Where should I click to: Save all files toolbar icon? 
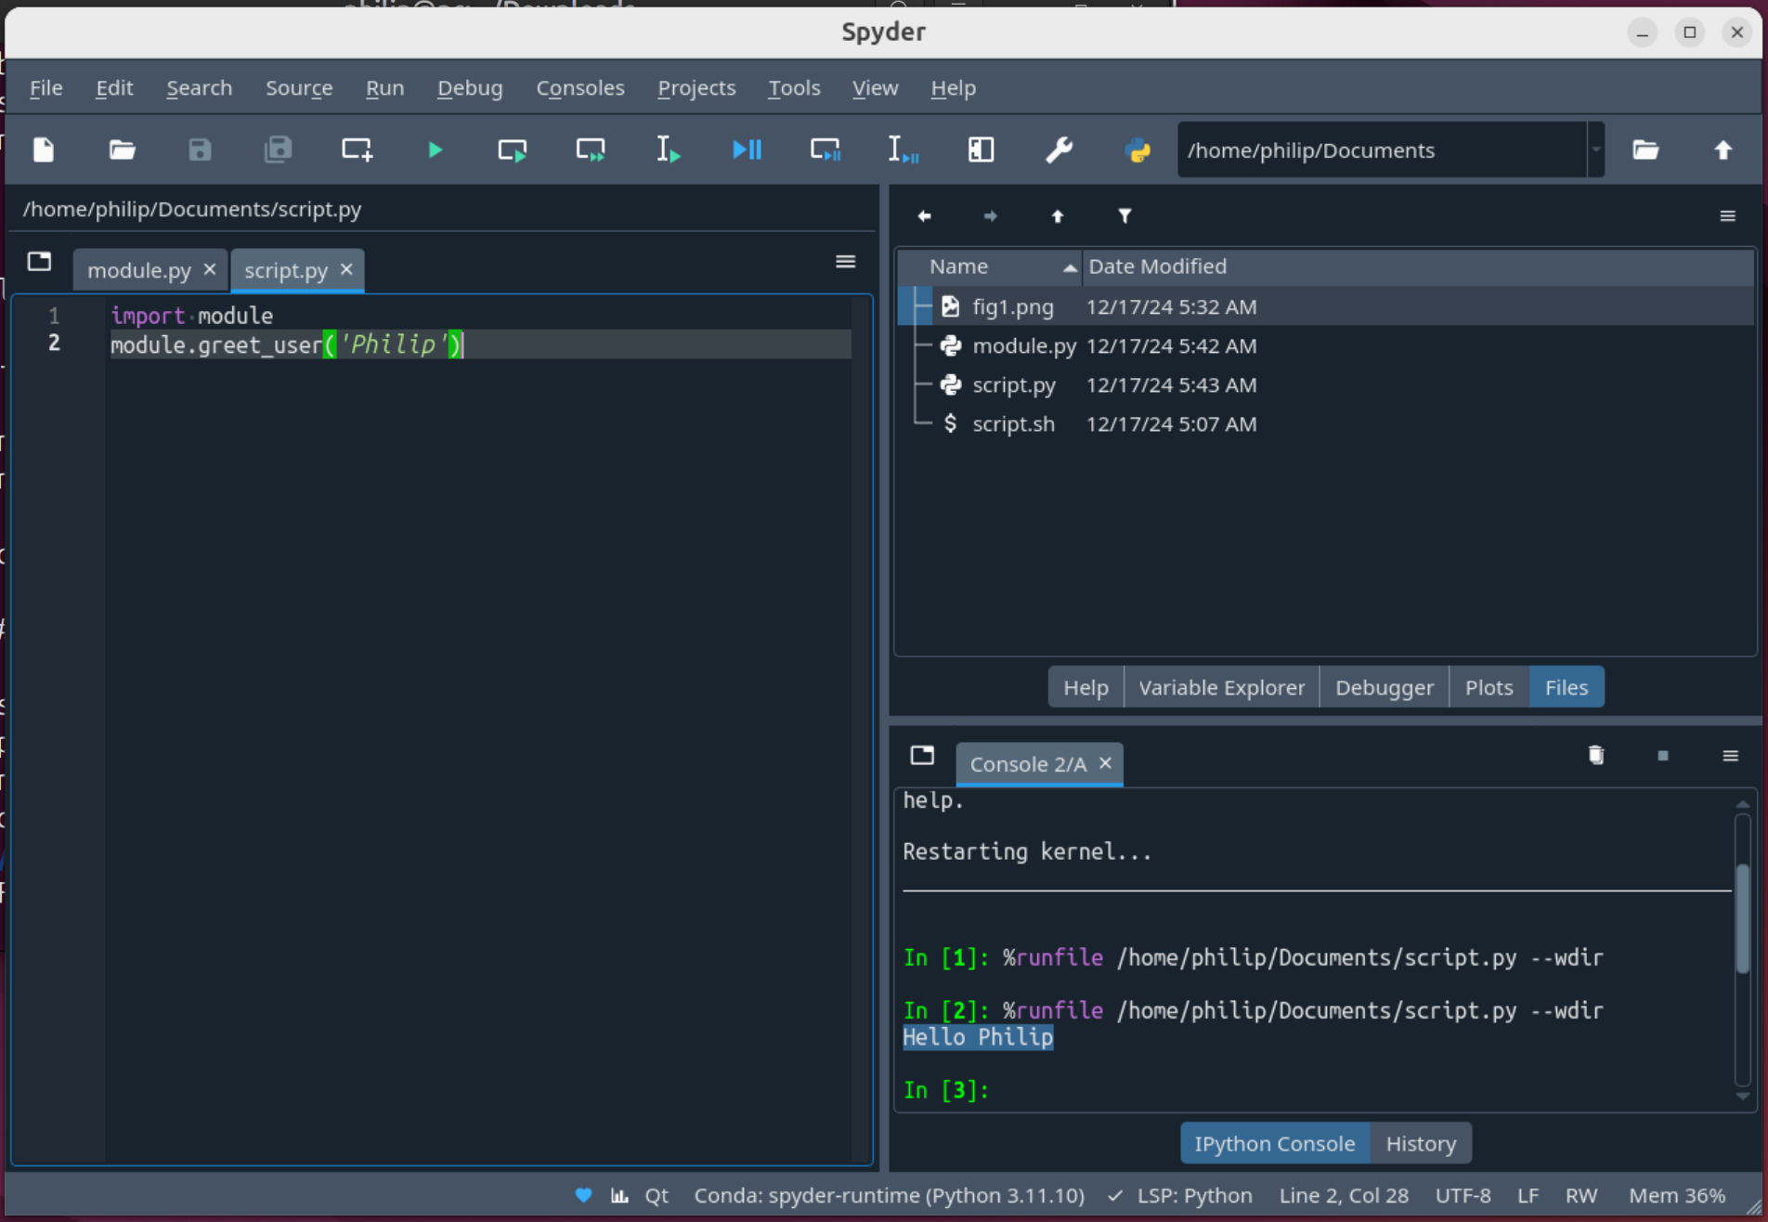click(278, 149)
